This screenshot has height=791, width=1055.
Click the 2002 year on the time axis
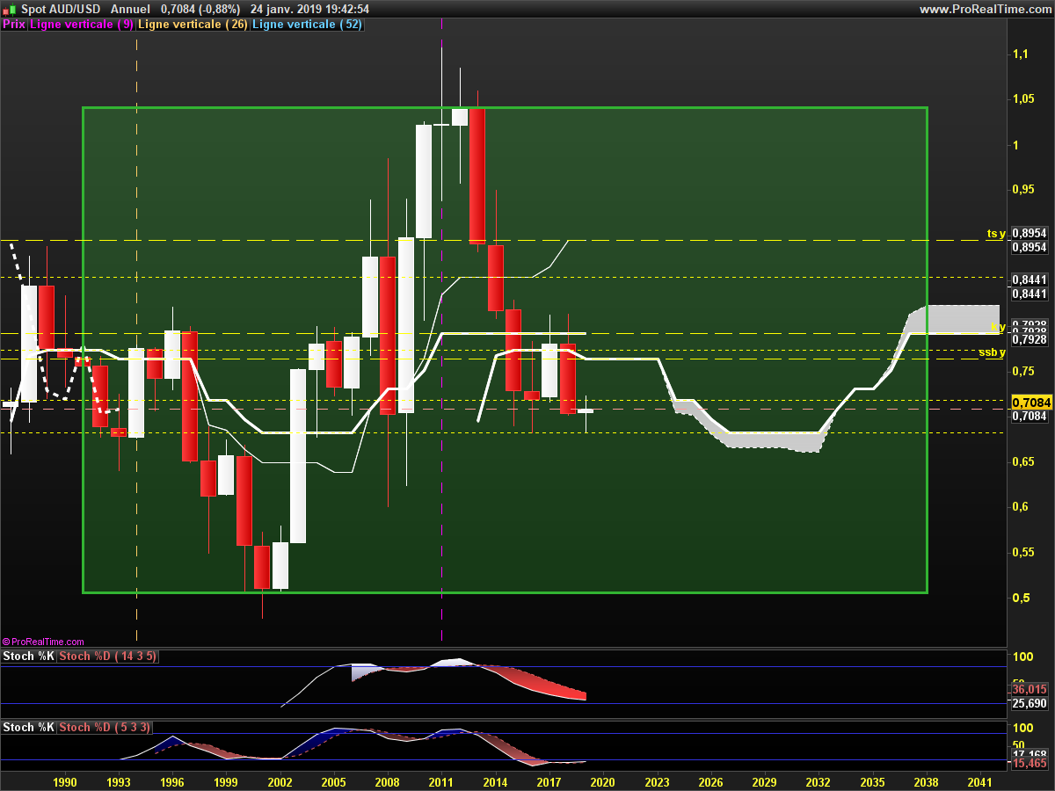tap(280, 782)
